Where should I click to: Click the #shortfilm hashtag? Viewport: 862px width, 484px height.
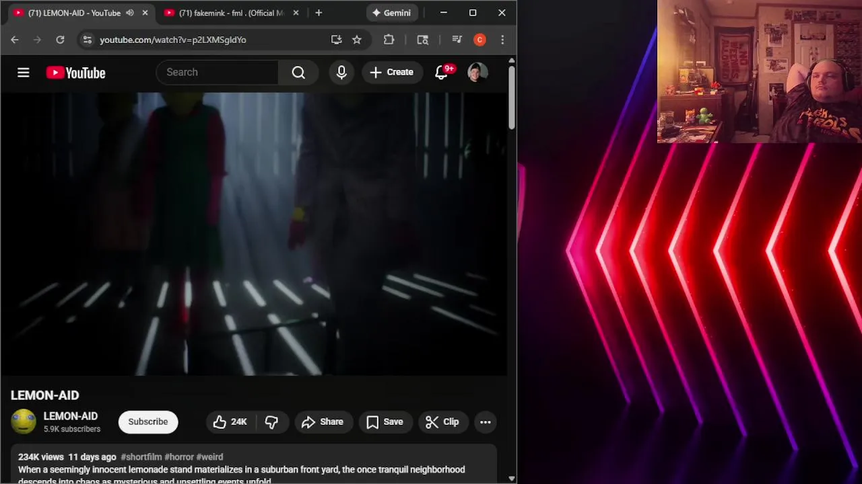tap(141, 457)
